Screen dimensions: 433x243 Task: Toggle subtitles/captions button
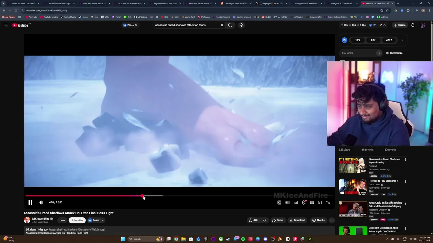296,202
